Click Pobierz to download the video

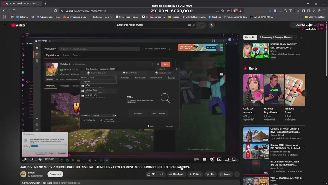click(x=195, y=174)
